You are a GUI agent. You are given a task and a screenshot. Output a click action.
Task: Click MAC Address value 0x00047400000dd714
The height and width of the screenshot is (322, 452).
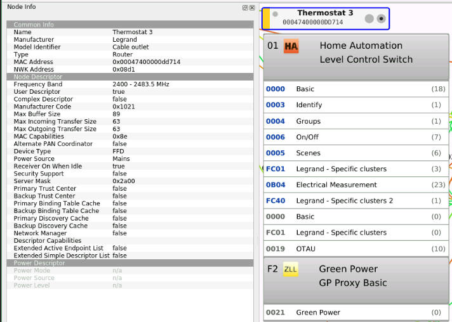[x=147, y=62]
